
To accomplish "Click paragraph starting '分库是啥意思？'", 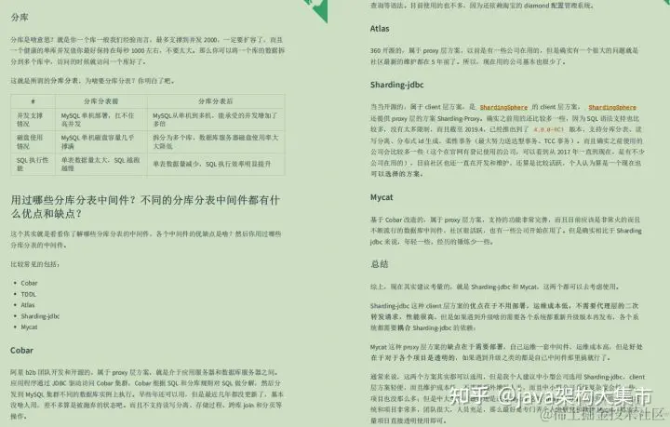I will click(148, 51).
